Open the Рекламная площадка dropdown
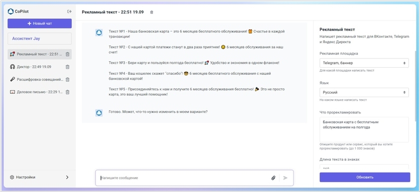The image size is (420, 192). click(x=364, y=63)
